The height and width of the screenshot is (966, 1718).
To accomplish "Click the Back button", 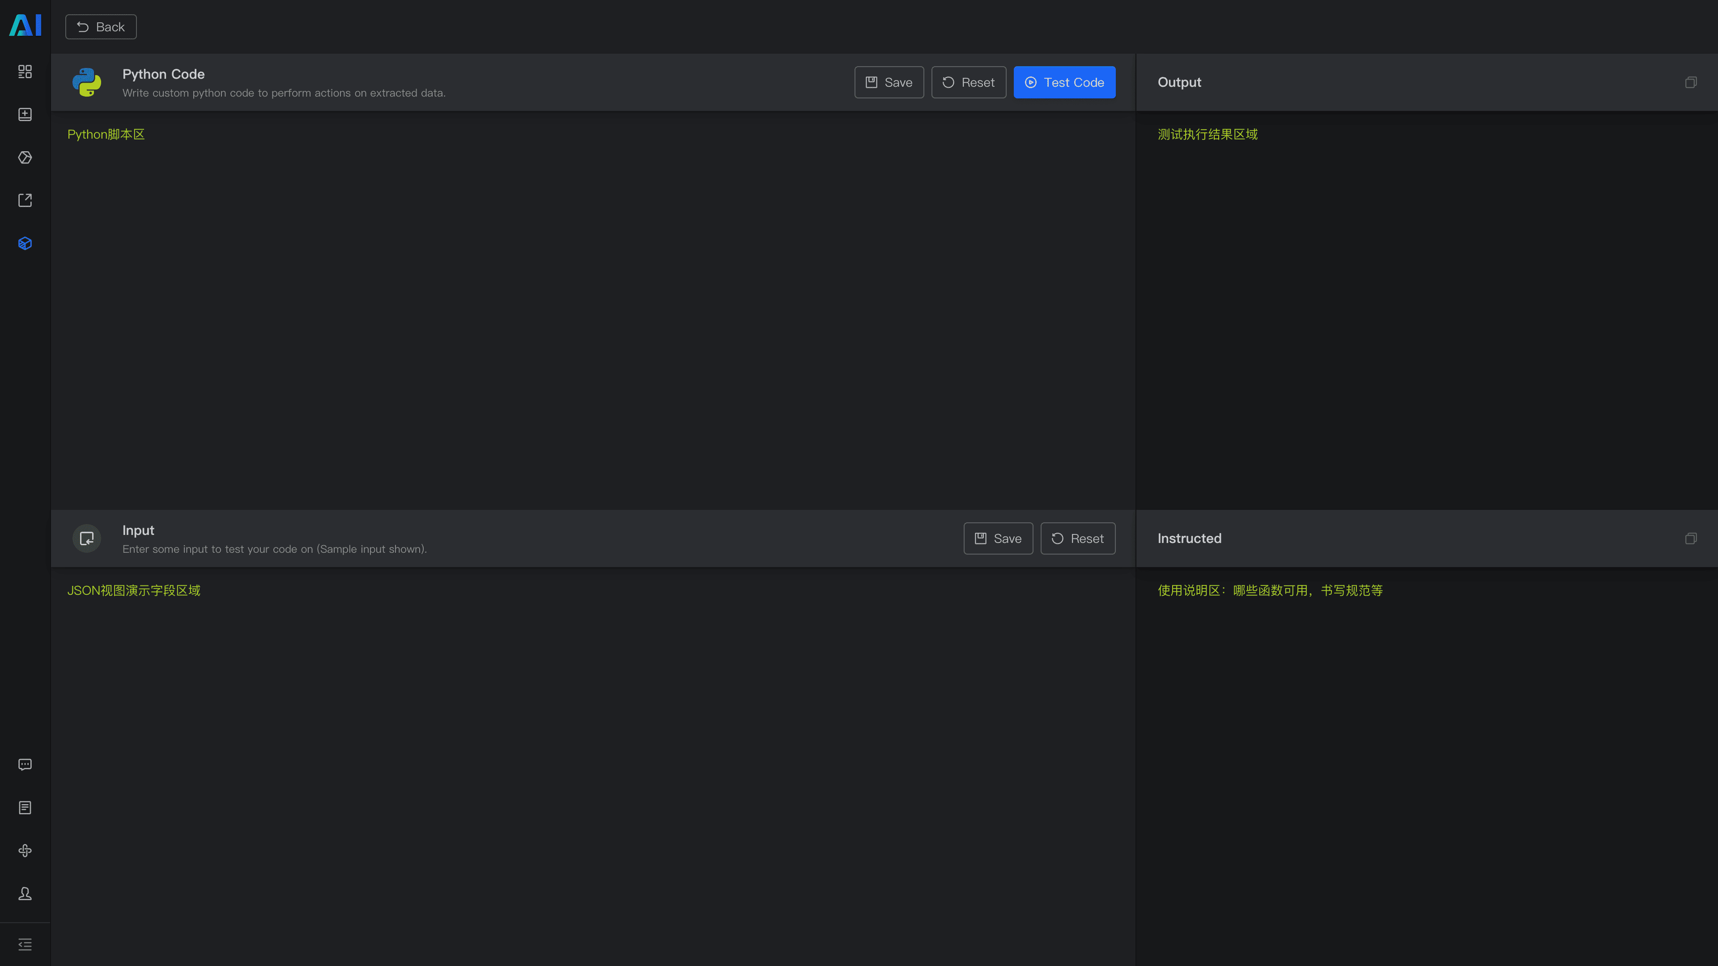I will [x=101, y=27].
